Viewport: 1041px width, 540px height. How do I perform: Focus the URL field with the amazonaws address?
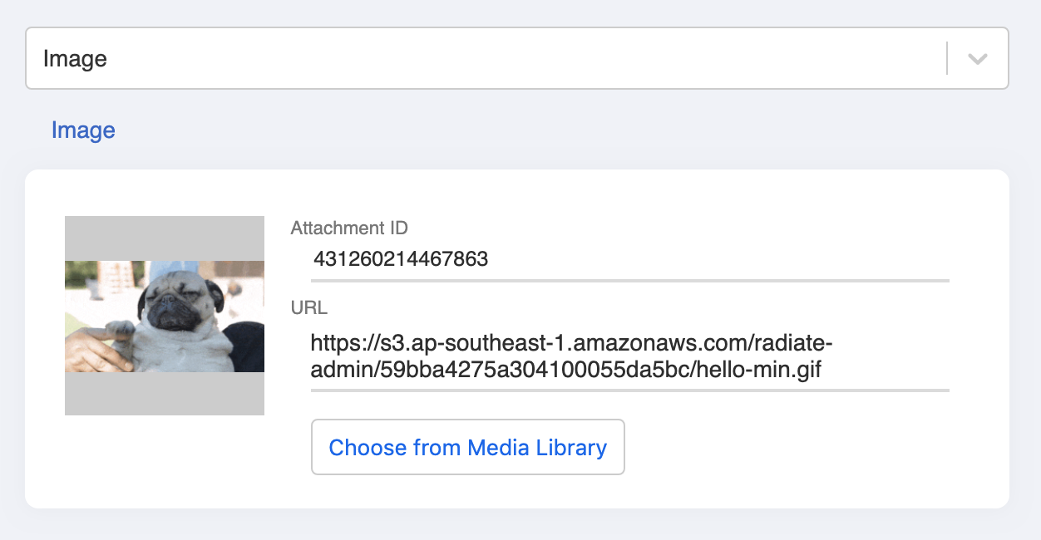click(x=630, y=356)
